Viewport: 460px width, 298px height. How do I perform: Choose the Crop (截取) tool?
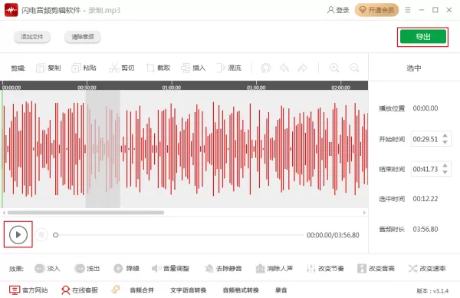pyautogui.click(x=158, y=68)
